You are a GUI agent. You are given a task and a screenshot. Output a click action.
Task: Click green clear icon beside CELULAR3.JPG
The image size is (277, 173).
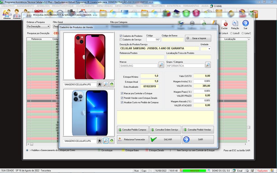(111, 141)
